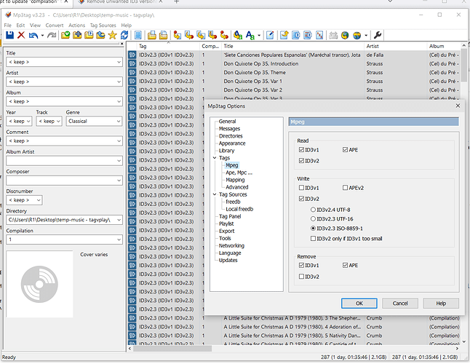Remove tags using the red X icon
Screen dimensions: 470x364
coord(21,35)
